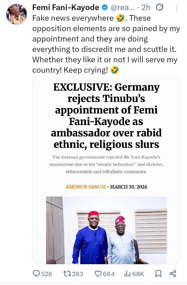Tap the Abiodun Sanusi author byline
The height and width of the screenshot is (285, 187).
coord(85,187)
